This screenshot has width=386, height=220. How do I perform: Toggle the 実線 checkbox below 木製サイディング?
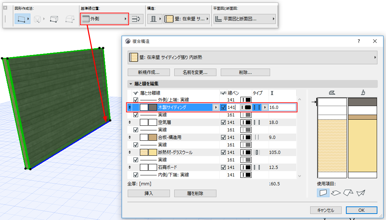(136, 115)
